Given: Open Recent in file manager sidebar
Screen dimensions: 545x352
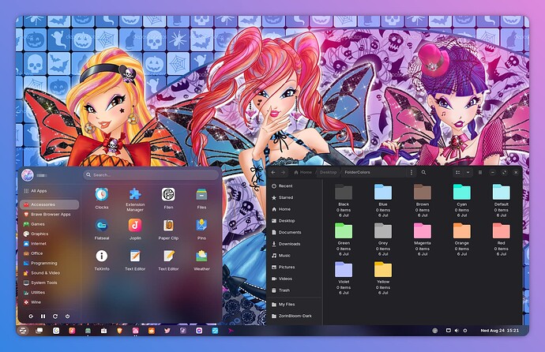Looking at the screenshot, I should (x=295, y=186).
